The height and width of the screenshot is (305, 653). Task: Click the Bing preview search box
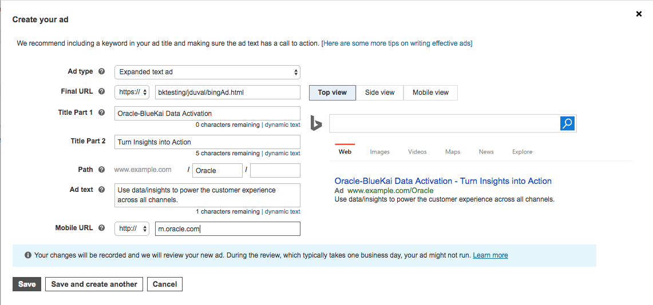coord(445,123)
